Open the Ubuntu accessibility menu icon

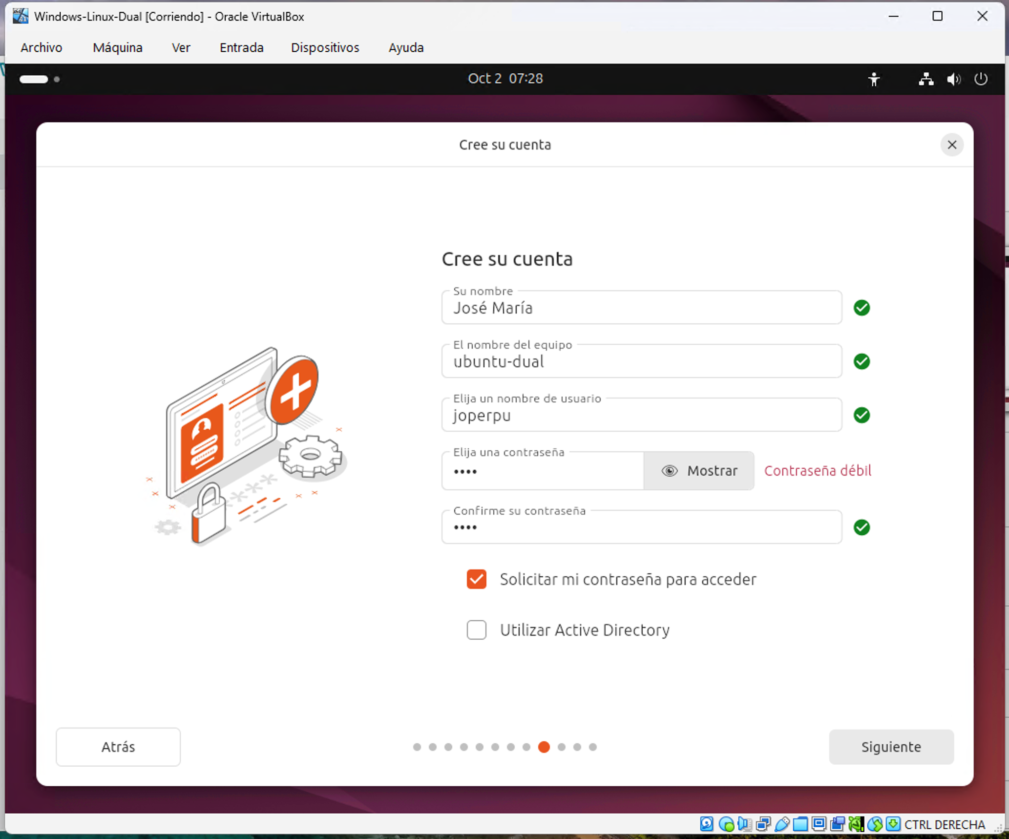pyautogui.click(x=874, y=79)
